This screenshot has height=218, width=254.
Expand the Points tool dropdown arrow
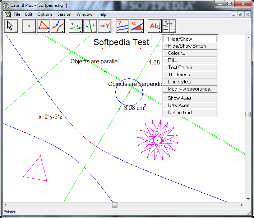tap(34, 31)
